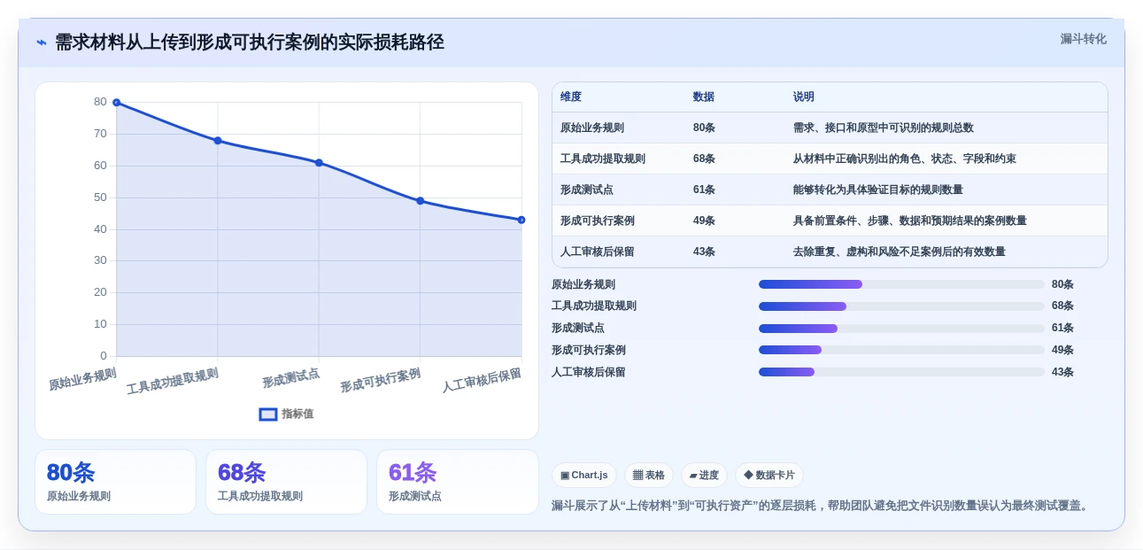
Task: Click the 形成可执行案例 progress bar
Action: pos(901,350)
